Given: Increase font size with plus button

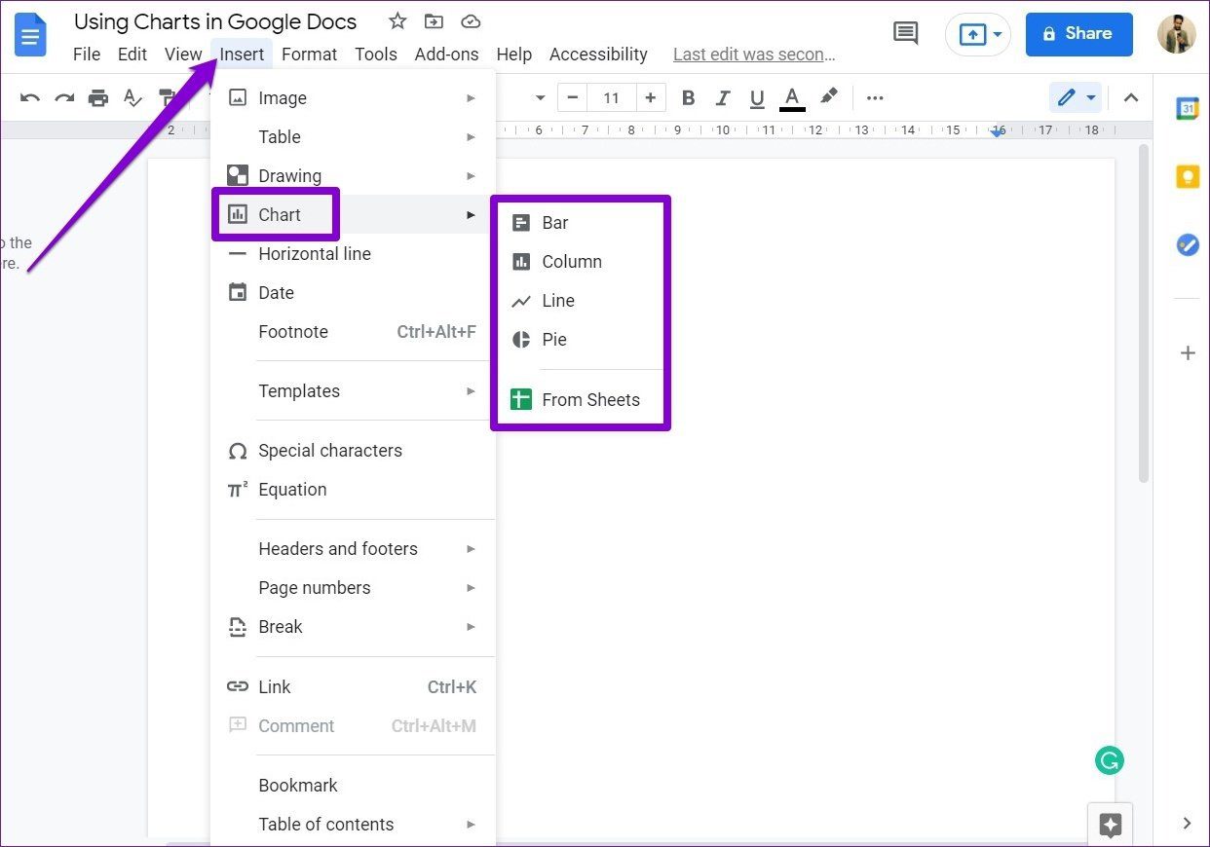Looking at the screenshot, I should coord(650,97).
